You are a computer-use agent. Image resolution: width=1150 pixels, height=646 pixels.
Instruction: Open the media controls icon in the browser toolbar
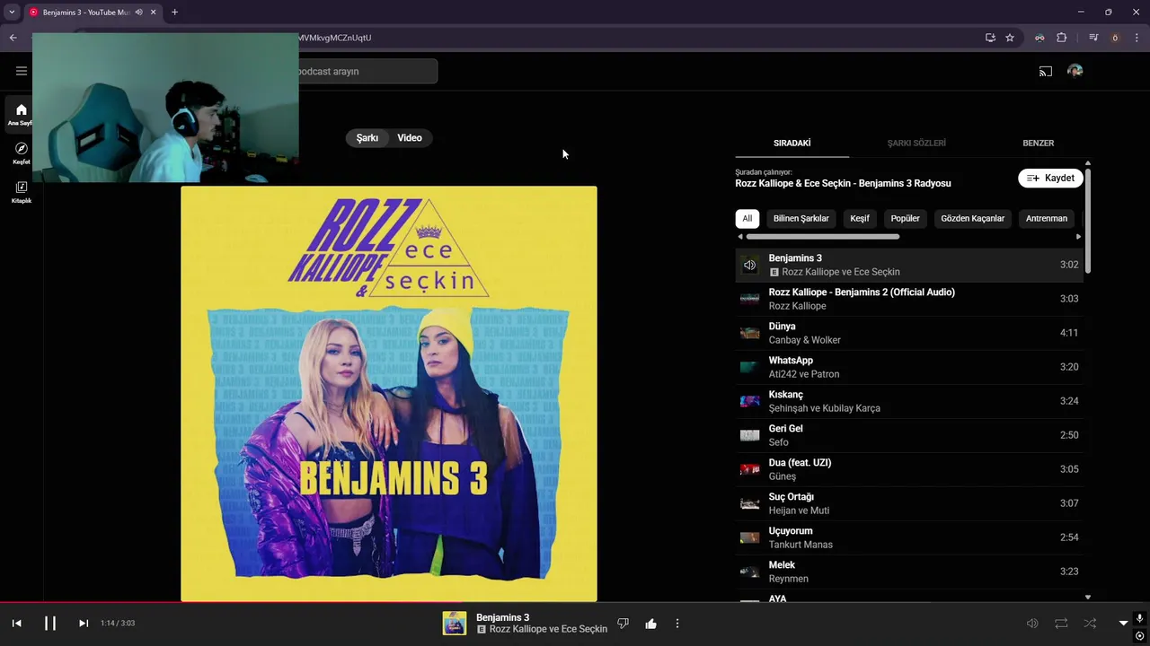(x=1093, y=38)
